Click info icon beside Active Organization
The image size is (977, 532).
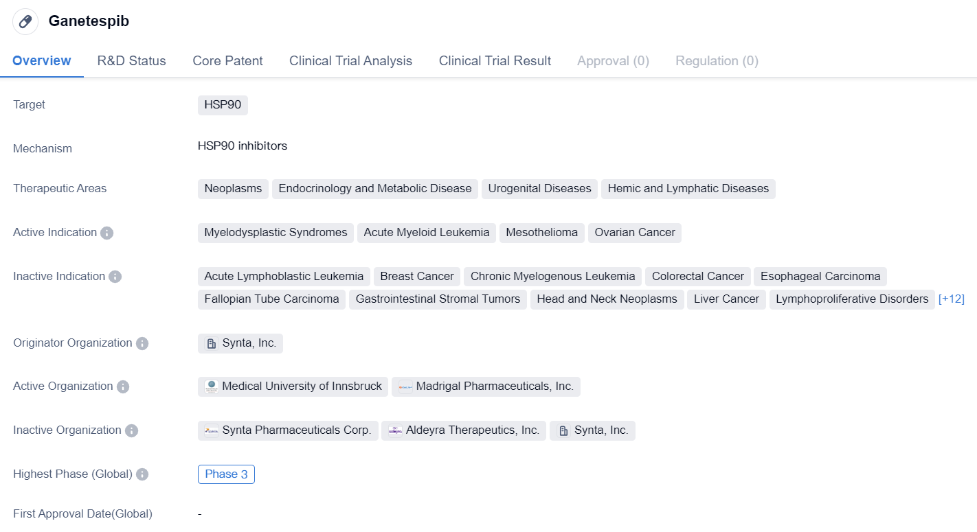[123, 386]
